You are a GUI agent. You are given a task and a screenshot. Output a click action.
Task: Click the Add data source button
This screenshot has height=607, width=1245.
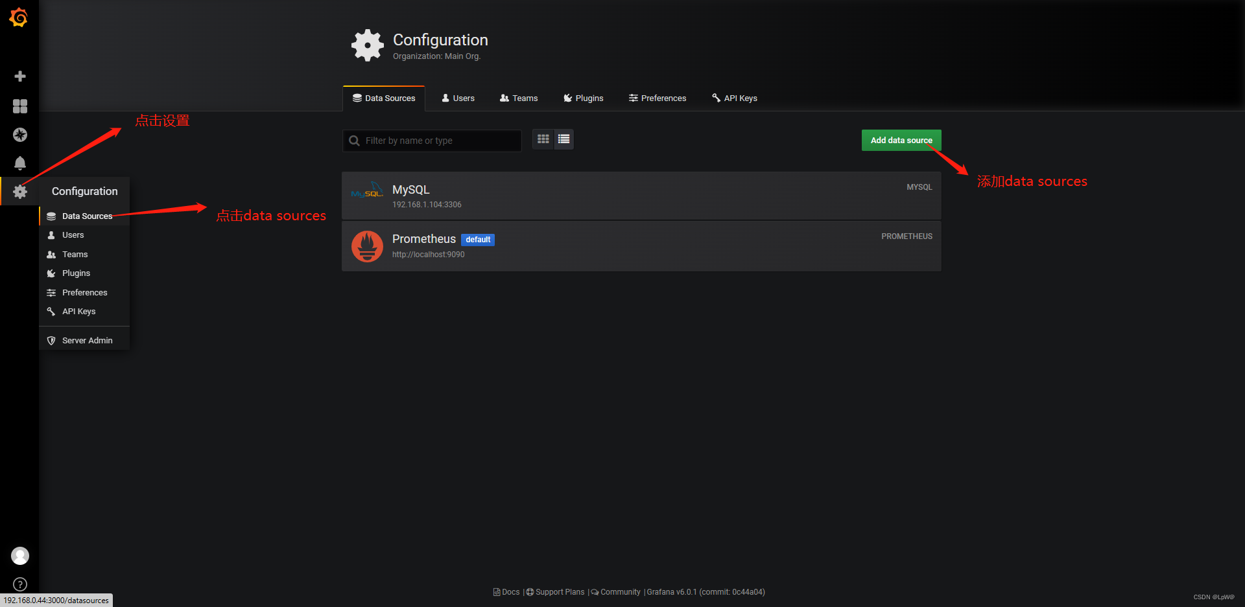tap(901, 140)
